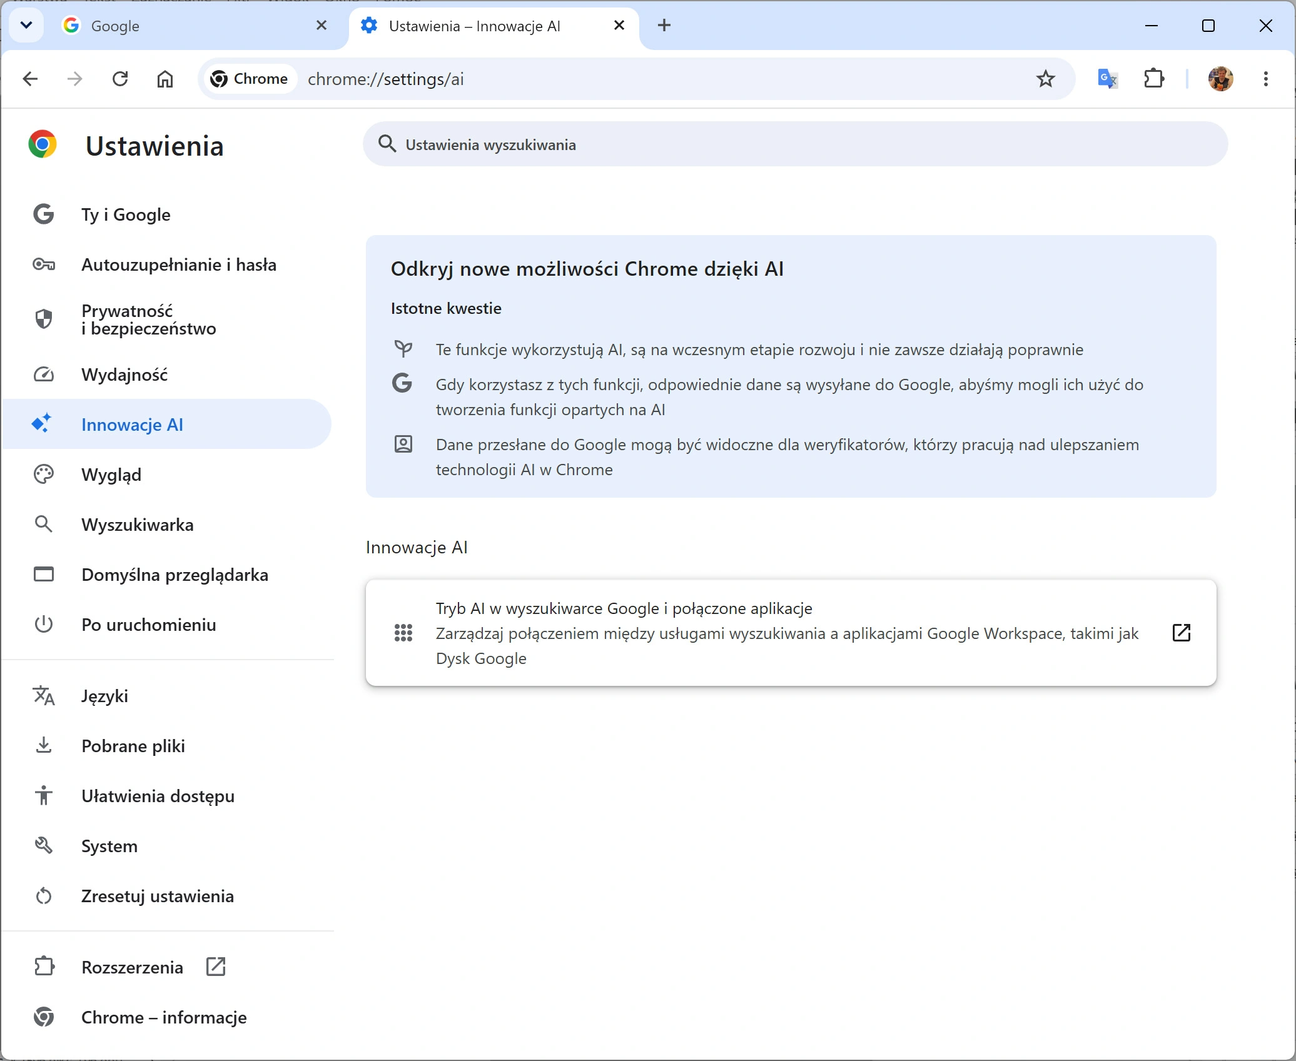
Task: Click the Ustawienia wyszukiwania search field
Action: tap(795, 144)
